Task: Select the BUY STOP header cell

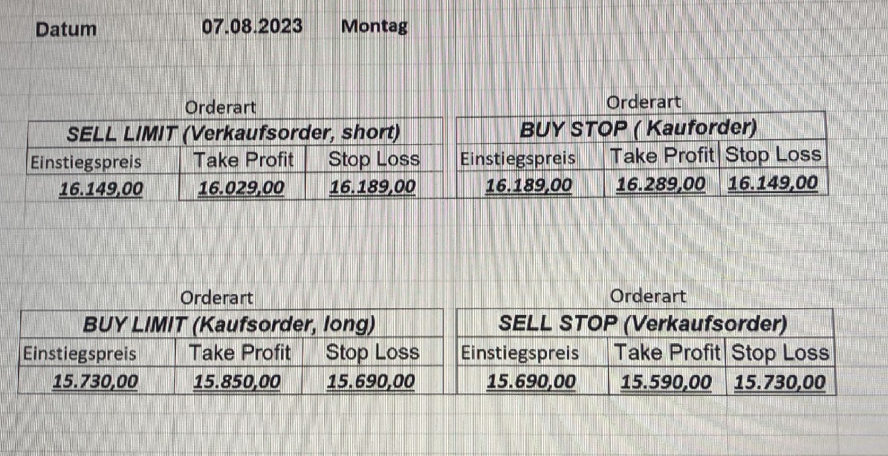Action: pyautogui.click(x=637, y=128)
